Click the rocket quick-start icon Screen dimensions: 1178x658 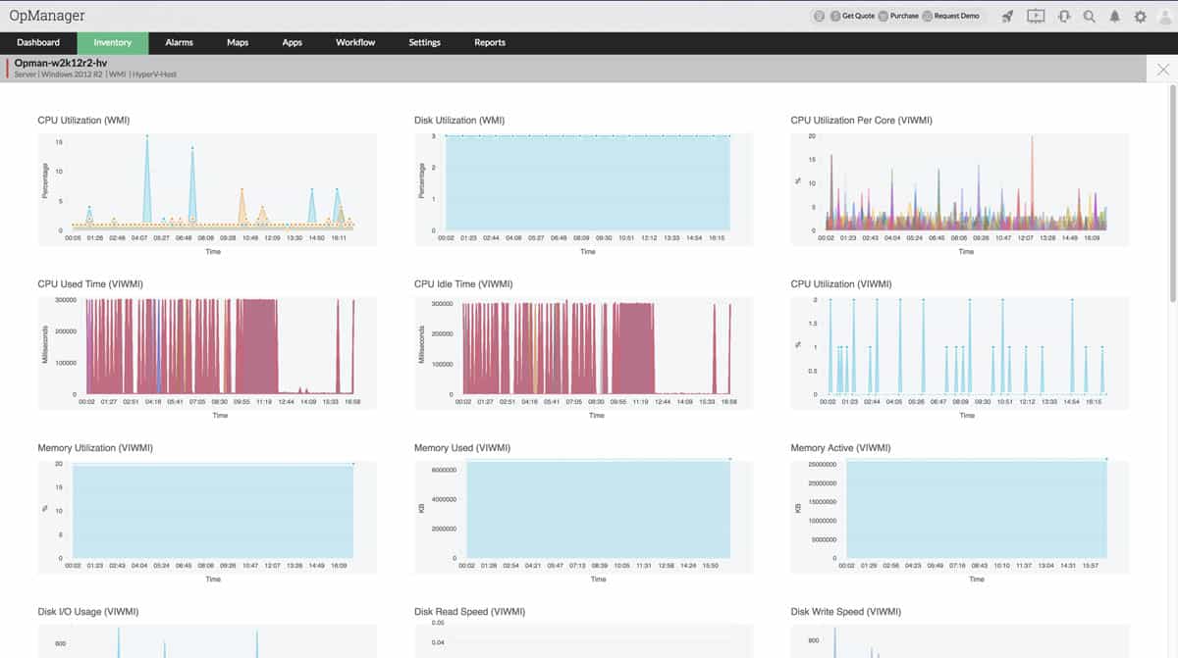coord(1007,17)
